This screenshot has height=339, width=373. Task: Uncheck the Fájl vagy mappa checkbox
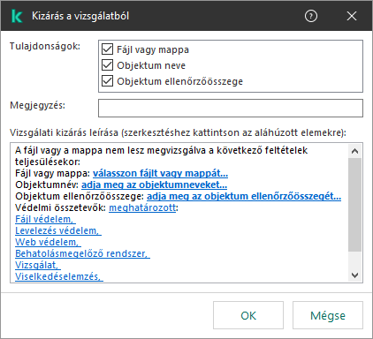(107, 49)
